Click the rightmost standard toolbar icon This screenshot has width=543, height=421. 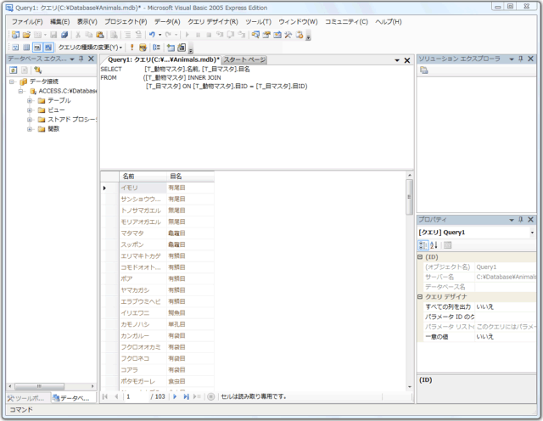(299, 35)
